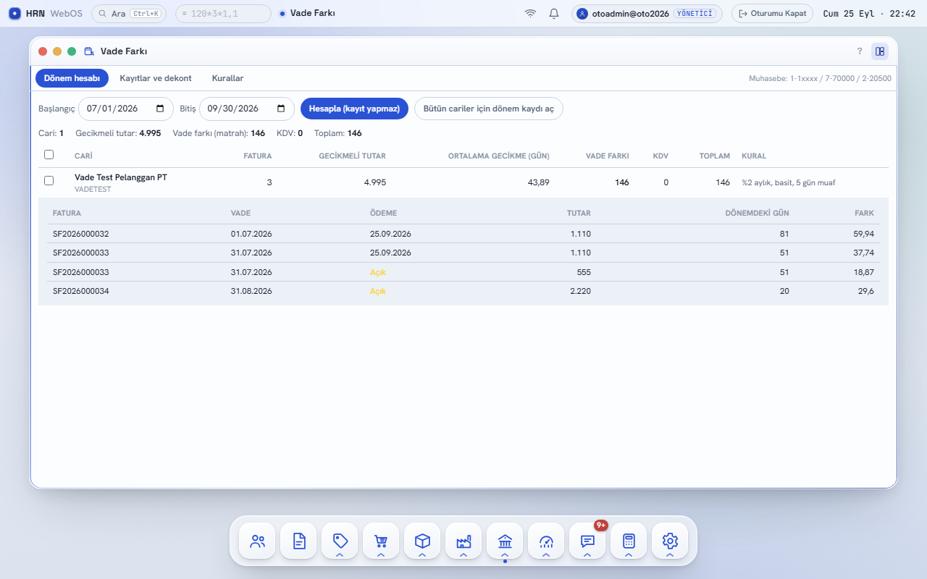Expand the calculator dock menu chevron
Screen dimensions: 927x579
(x=629, y=554)
